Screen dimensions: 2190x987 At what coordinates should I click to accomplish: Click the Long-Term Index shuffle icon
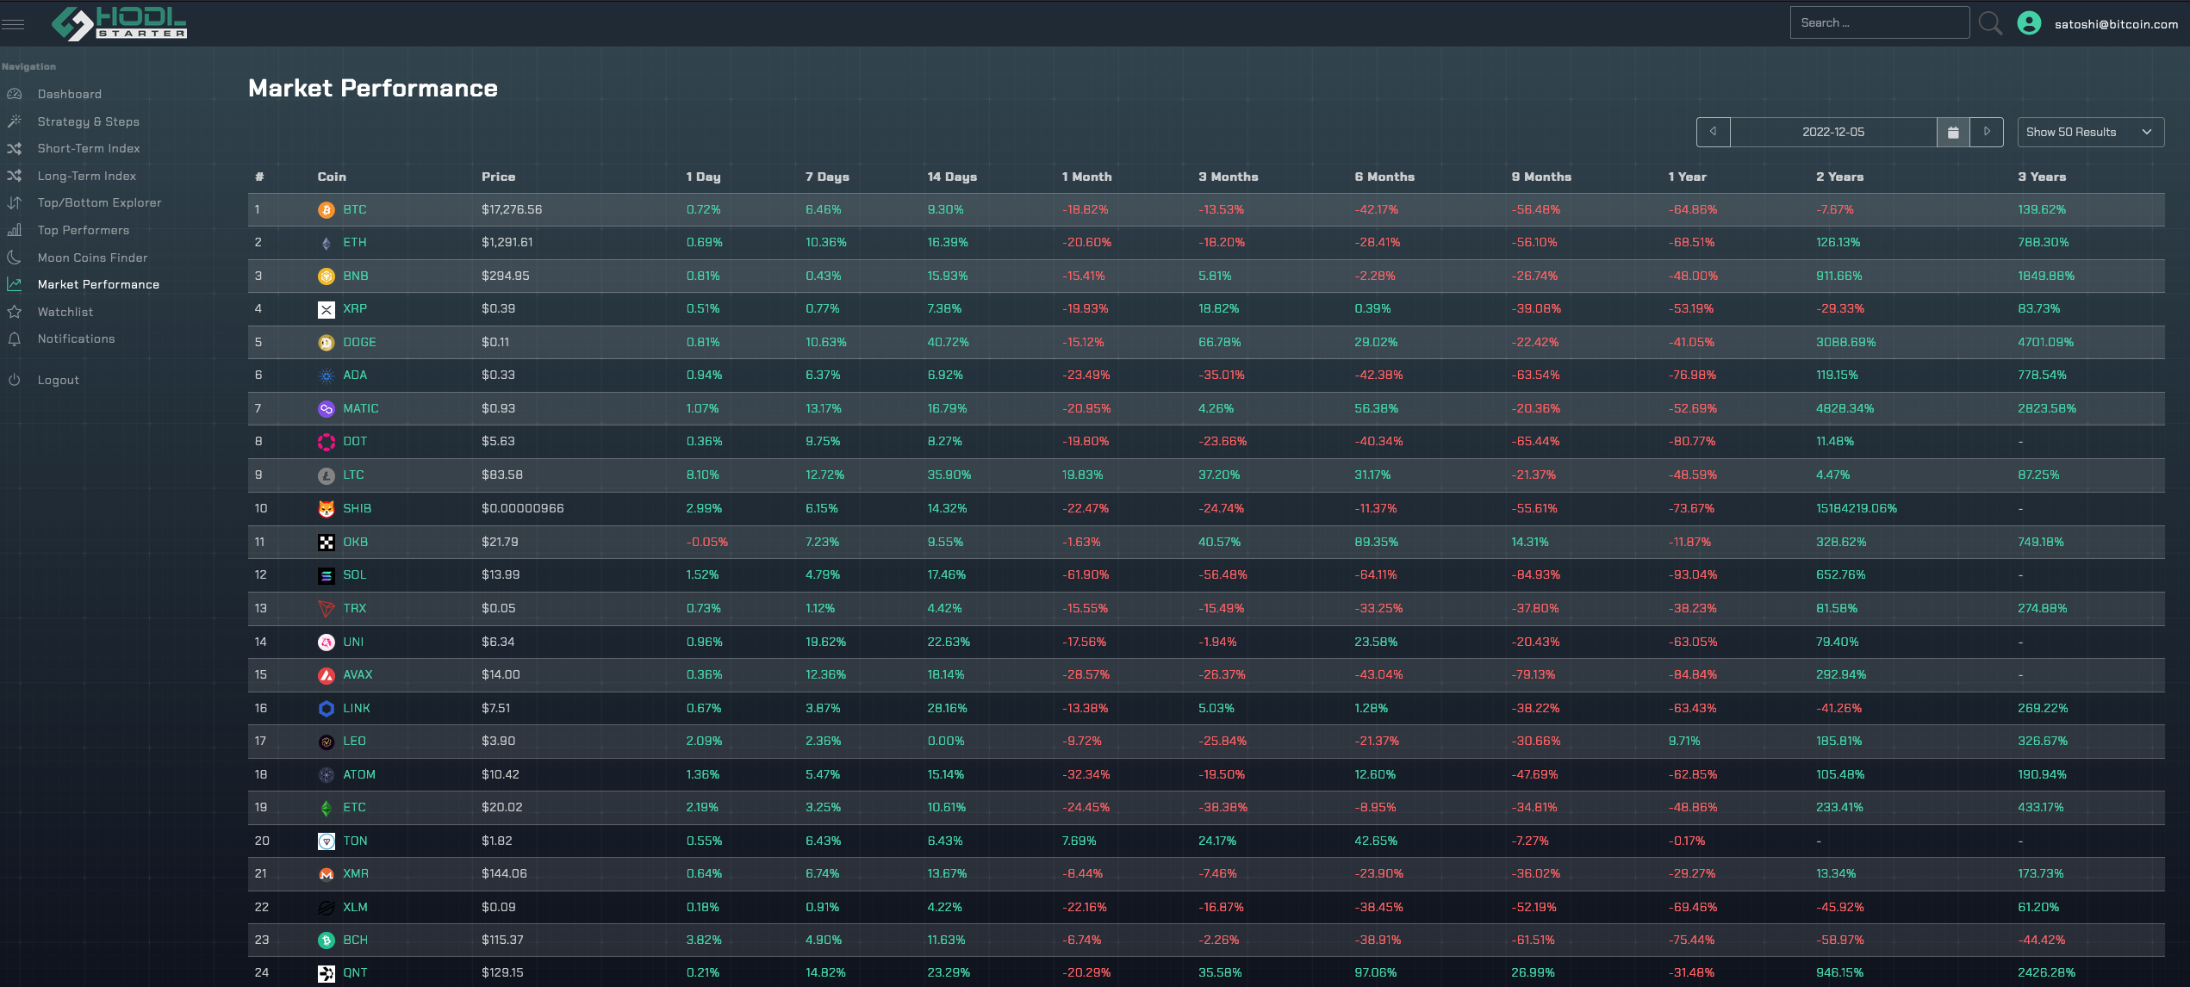pyautogui.click(x=14, y=176)
